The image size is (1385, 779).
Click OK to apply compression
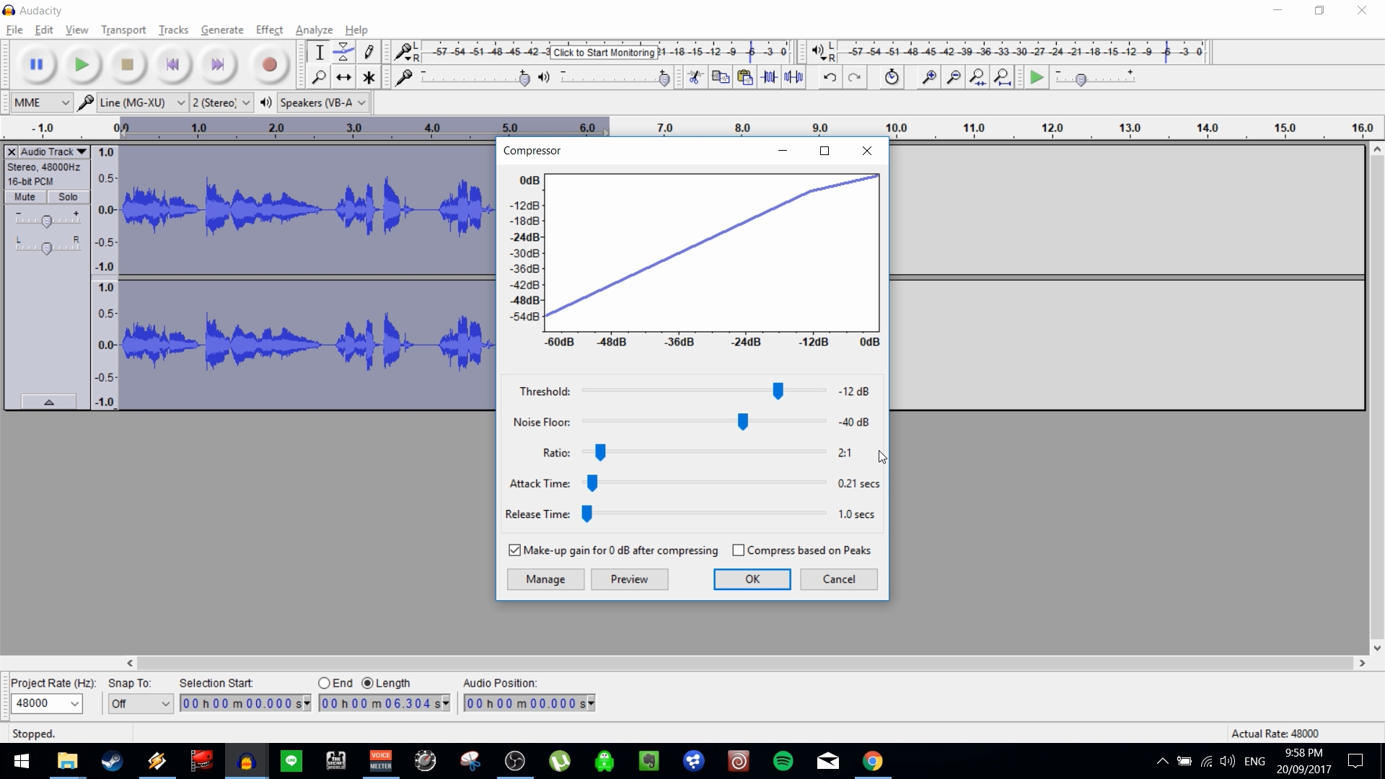pos(752,579)
